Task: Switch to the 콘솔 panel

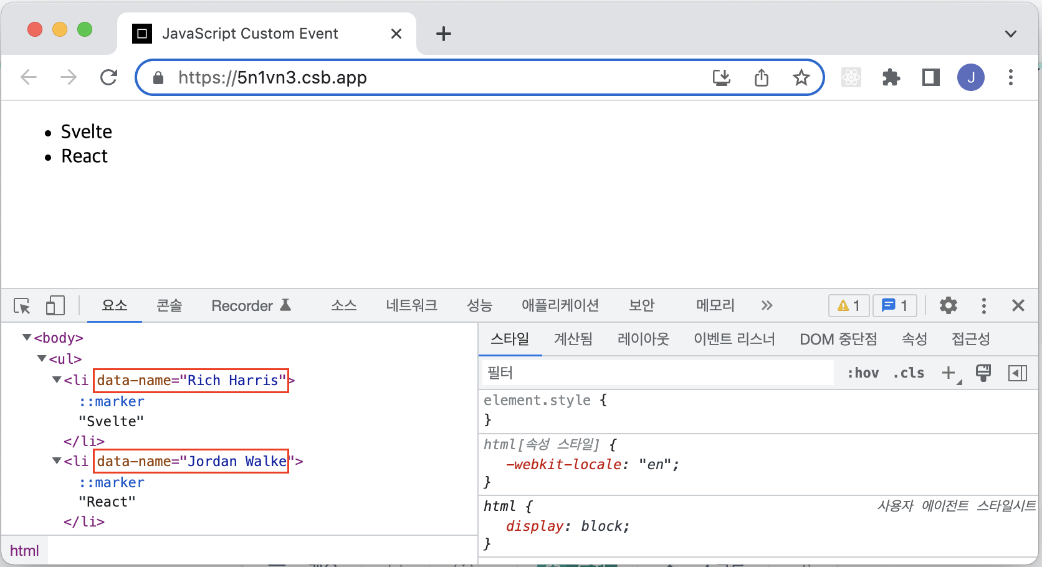Action: click(x=169, y=305)
